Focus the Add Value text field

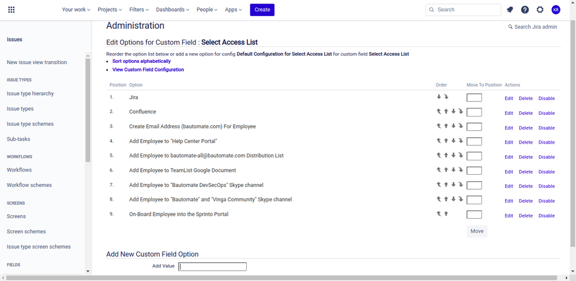click(212, 267)
